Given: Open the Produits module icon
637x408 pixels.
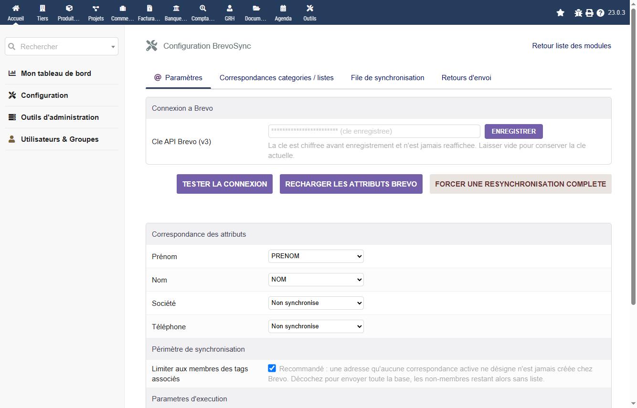Looking at the screenshot, I should click(69, 8).
